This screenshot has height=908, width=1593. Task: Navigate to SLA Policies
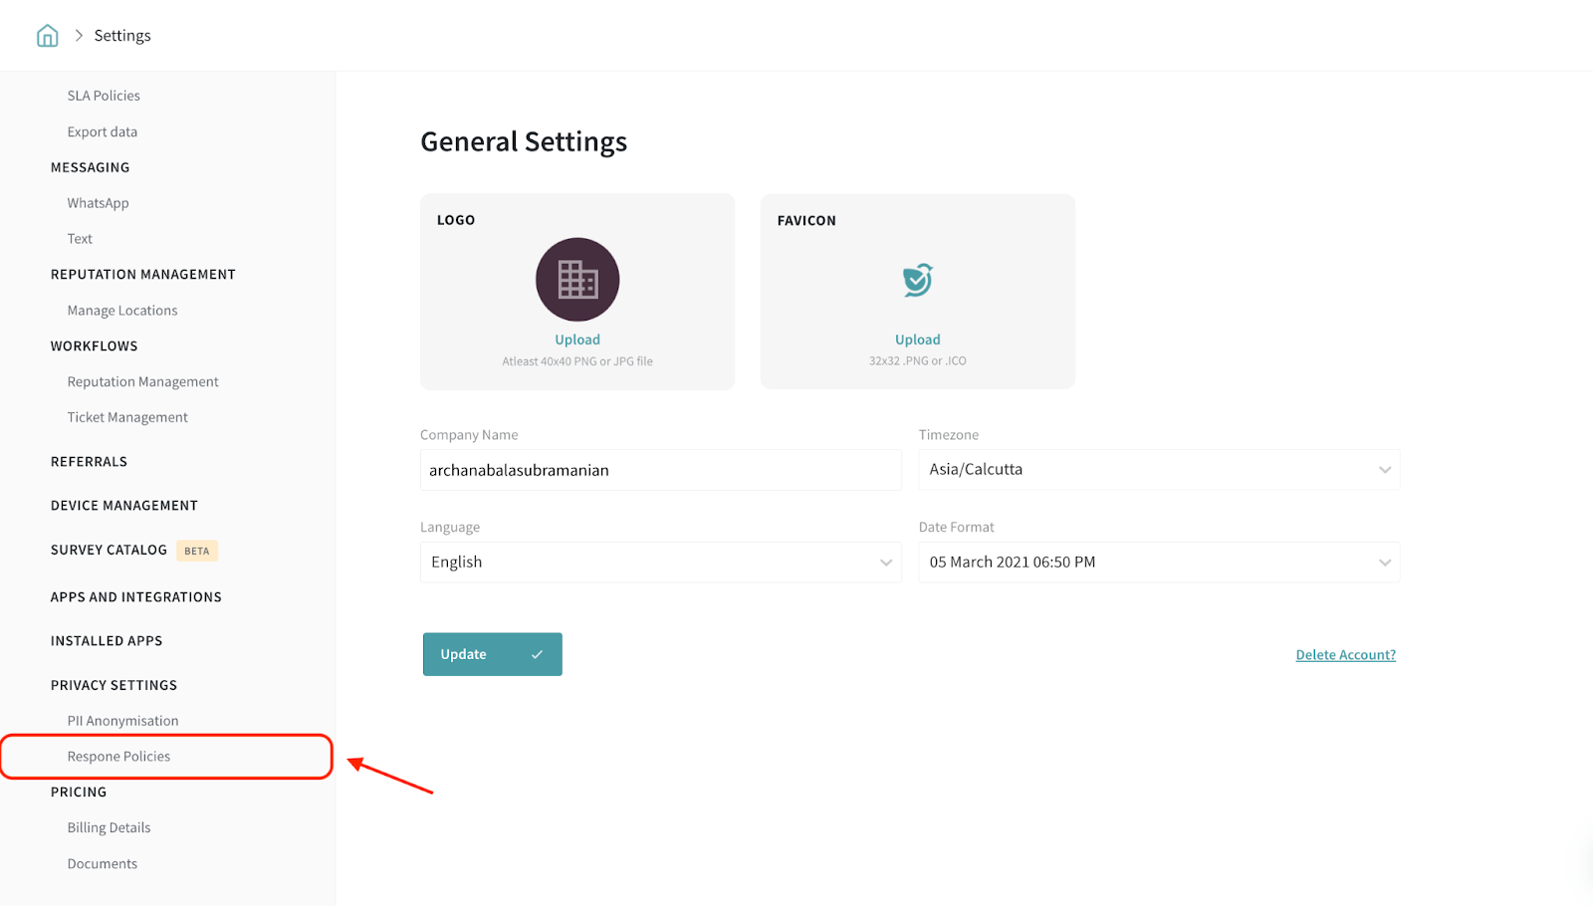point(104,96)
